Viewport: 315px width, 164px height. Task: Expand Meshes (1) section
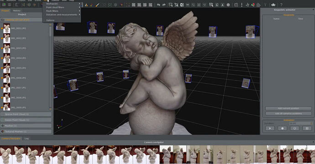point(26,126)
